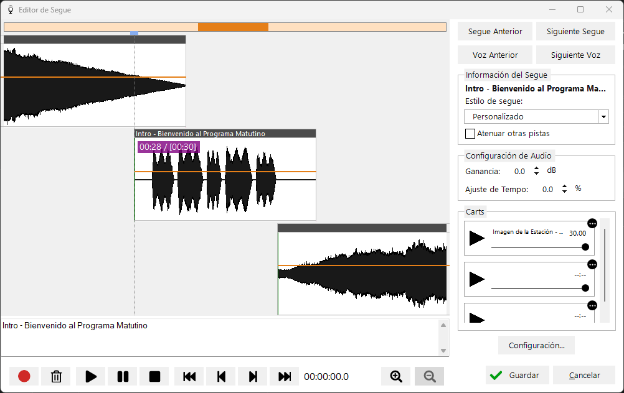Select the Intro - Bienvenido al Programa Matutino track header

click(225, 134)
